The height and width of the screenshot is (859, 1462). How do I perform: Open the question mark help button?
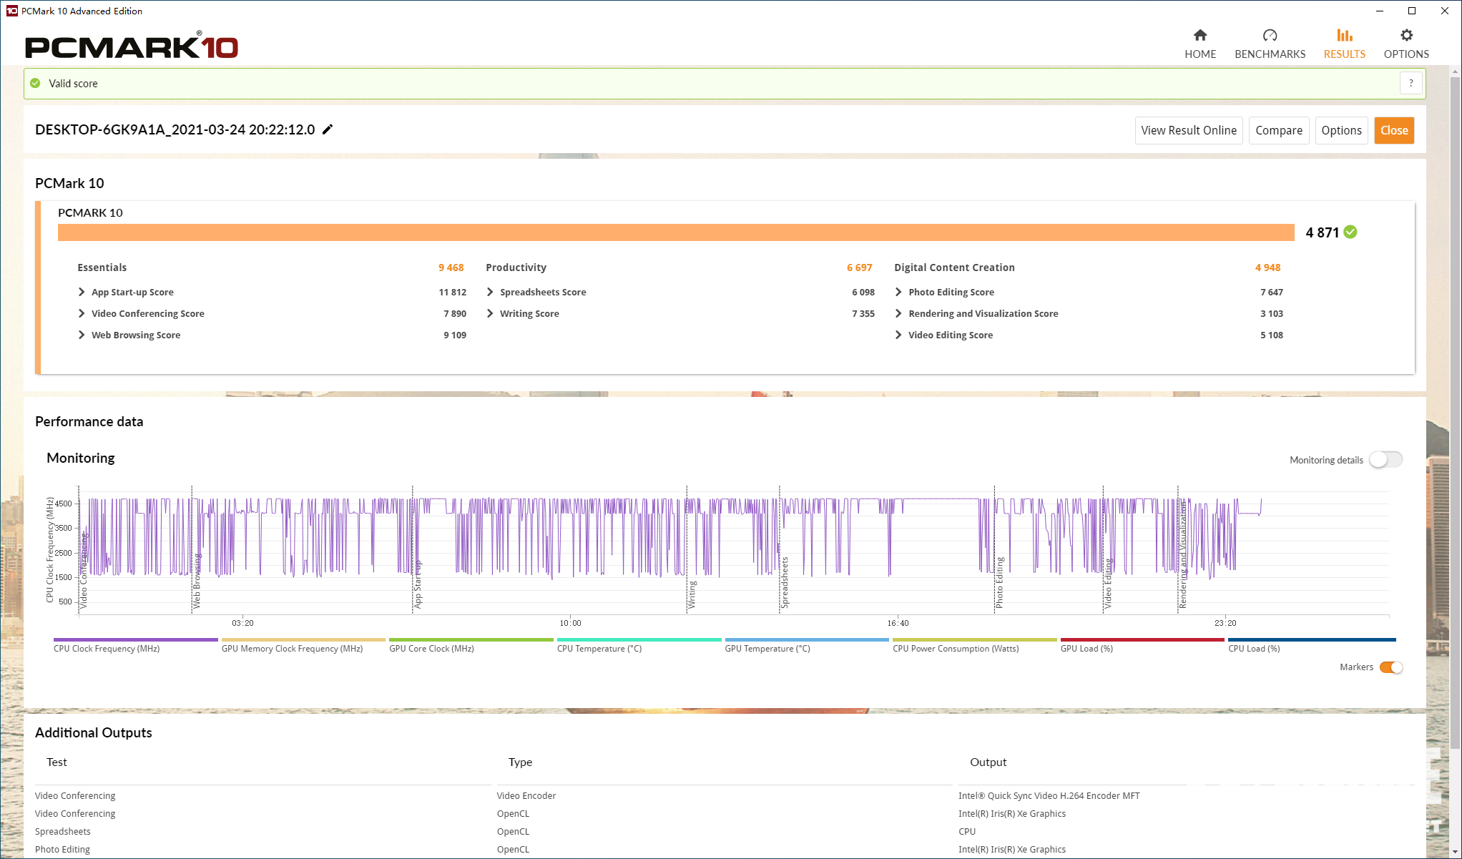(1411, 84)
